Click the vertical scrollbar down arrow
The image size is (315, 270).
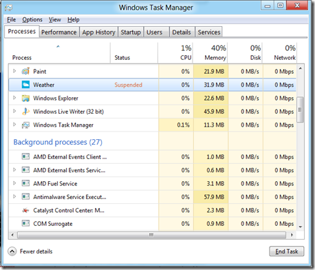pyautogui.click(x=301, y=227)
